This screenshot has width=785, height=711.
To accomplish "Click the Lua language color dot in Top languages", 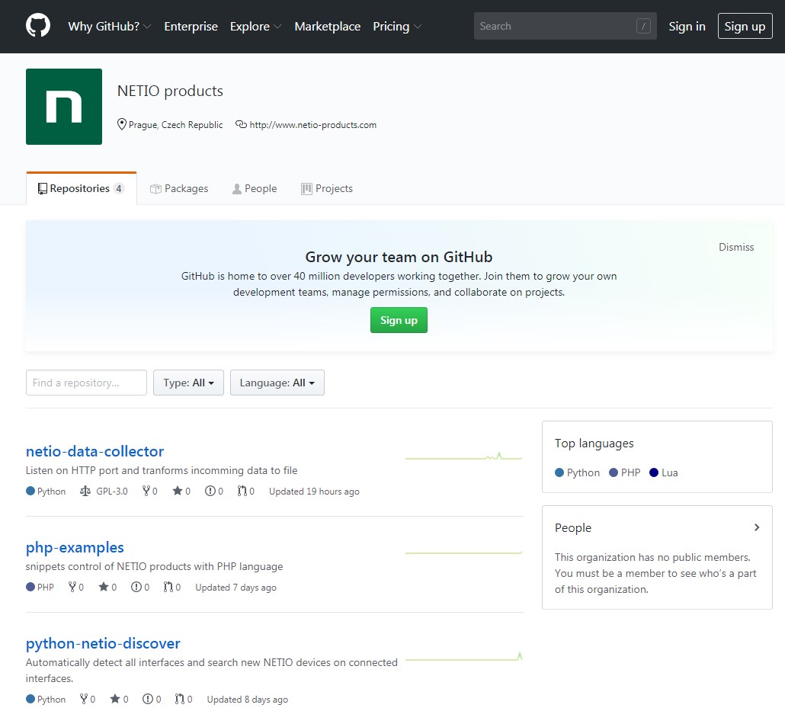I will pos(653,472).
